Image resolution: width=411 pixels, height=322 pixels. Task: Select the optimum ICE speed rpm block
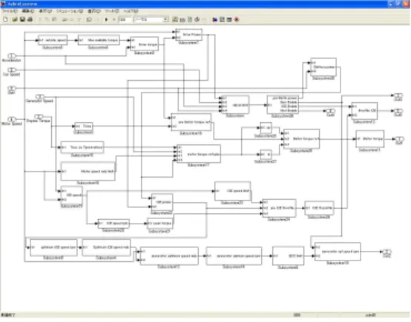click(53, 247)
